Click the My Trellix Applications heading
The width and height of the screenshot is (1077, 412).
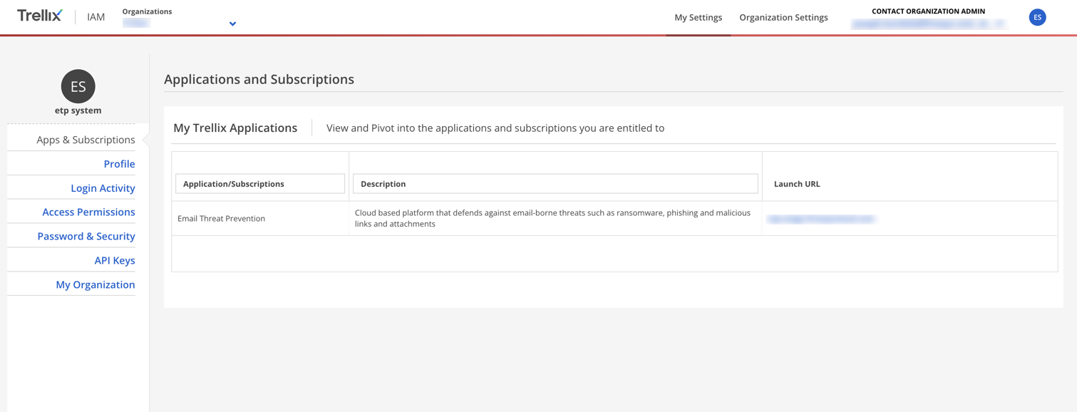[235, 128]
